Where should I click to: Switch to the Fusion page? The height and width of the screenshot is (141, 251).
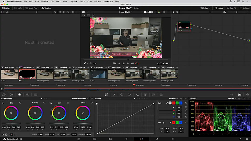(126, 139)
